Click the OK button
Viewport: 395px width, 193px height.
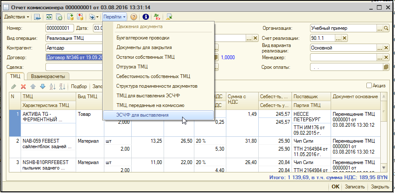point(335,187)
